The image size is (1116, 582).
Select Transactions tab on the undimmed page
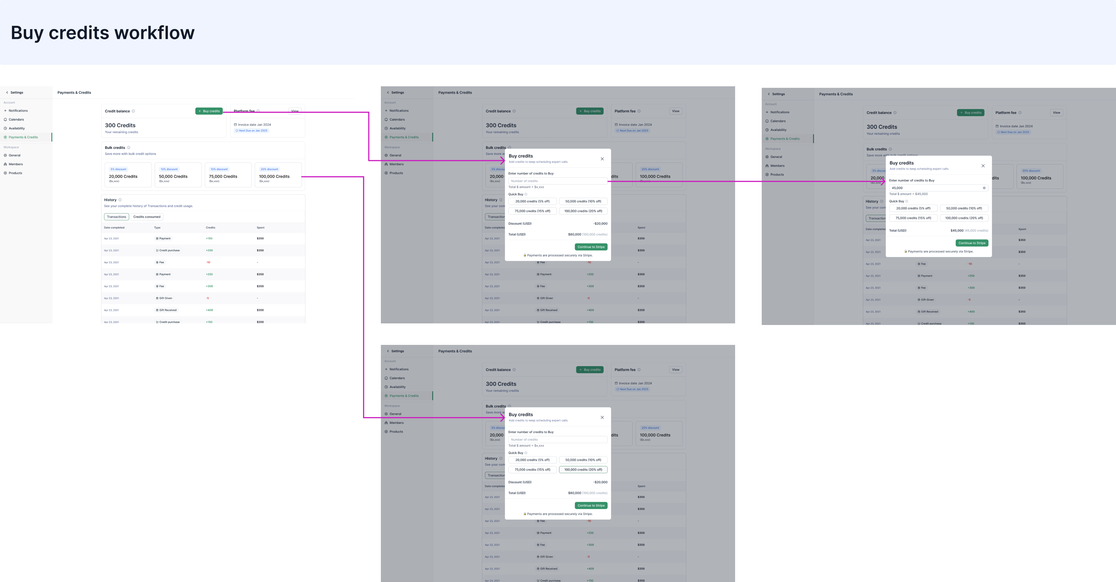click(x=117, y=217)
